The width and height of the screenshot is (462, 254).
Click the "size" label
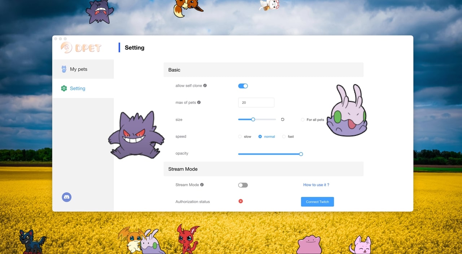tap(179, 120)
